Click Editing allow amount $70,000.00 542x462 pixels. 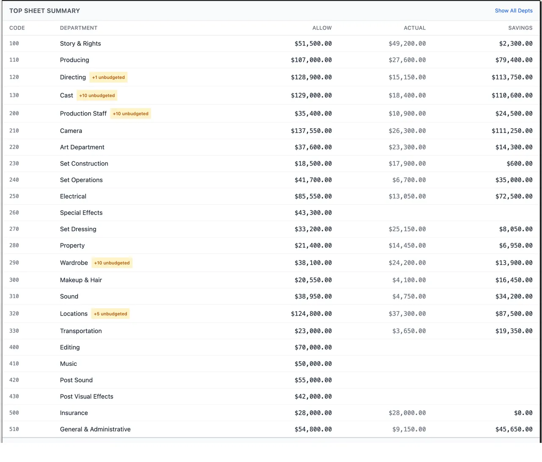[x=313, y=348]
